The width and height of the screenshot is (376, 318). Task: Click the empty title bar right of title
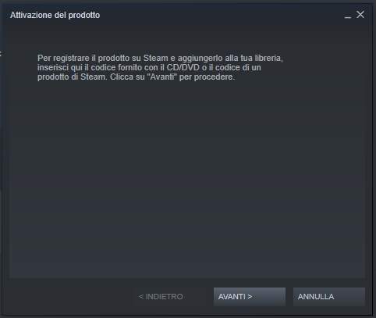221,15
